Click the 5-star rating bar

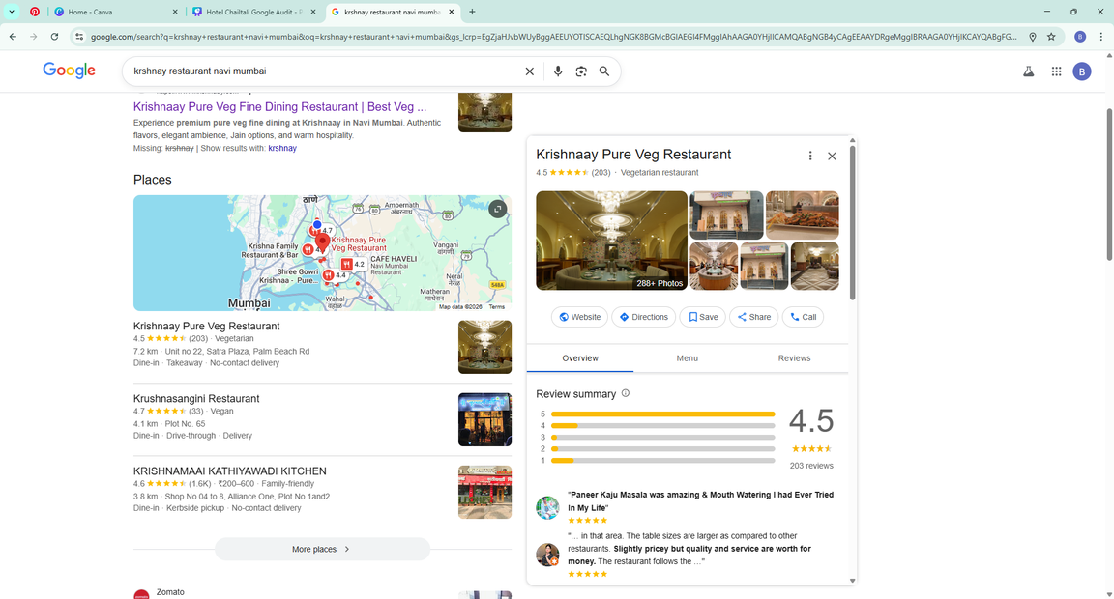point(662,414)
